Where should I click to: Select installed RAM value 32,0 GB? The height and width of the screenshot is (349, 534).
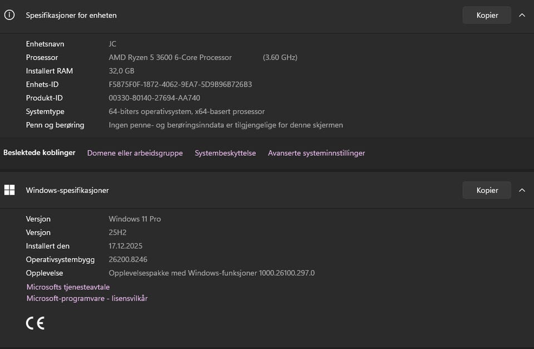pyautogui.click(x=122, y=70)
